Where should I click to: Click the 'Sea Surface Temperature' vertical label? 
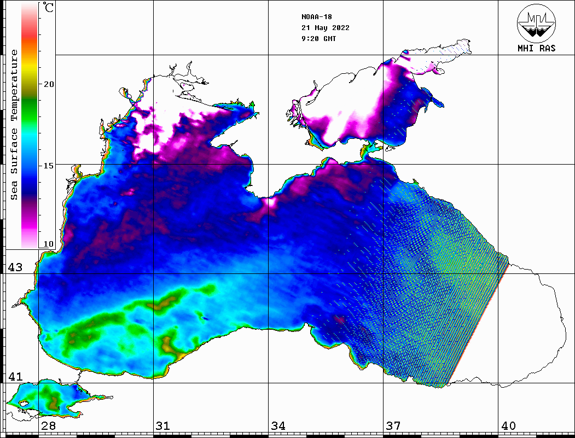pos(14,125)
